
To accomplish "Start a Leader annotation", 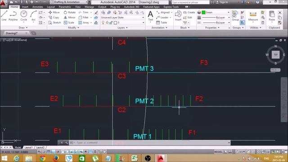I will click(162, 18).
